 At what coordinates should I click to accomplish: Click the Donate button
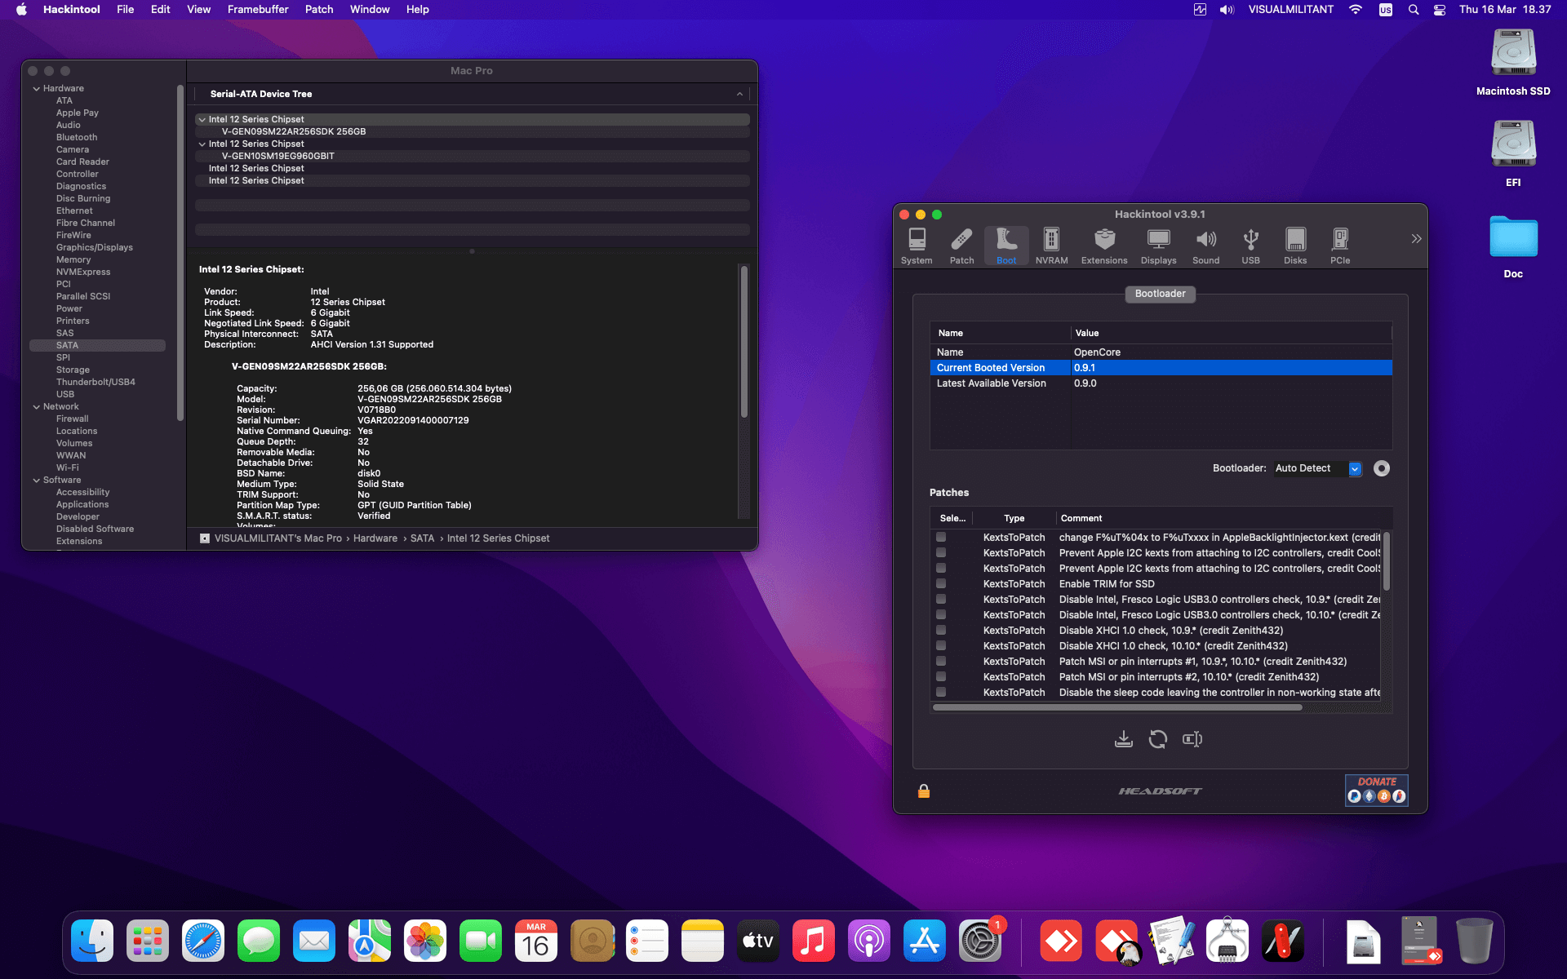tap(1376, 790)
